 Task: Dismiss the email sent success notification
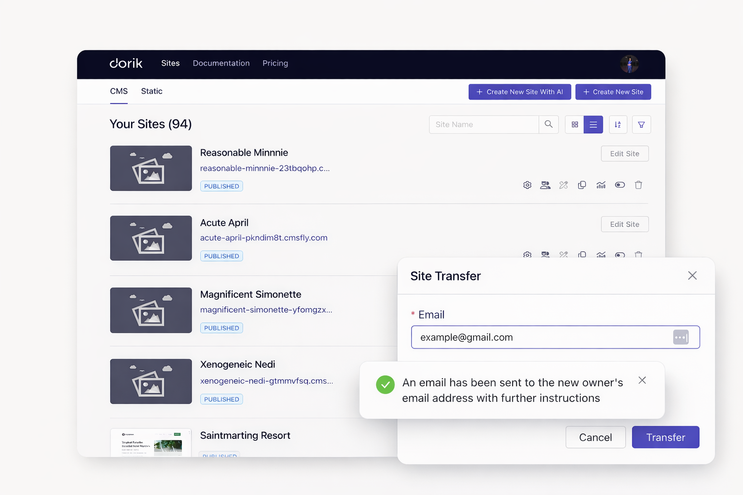click(x=642, y=380)
